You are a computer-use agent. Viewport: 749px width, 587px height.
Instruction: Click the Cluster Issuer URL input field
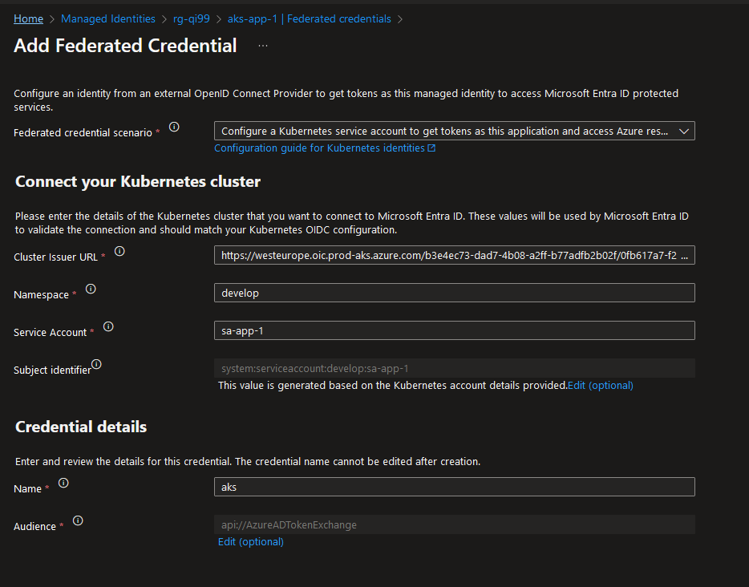[454, 256]
